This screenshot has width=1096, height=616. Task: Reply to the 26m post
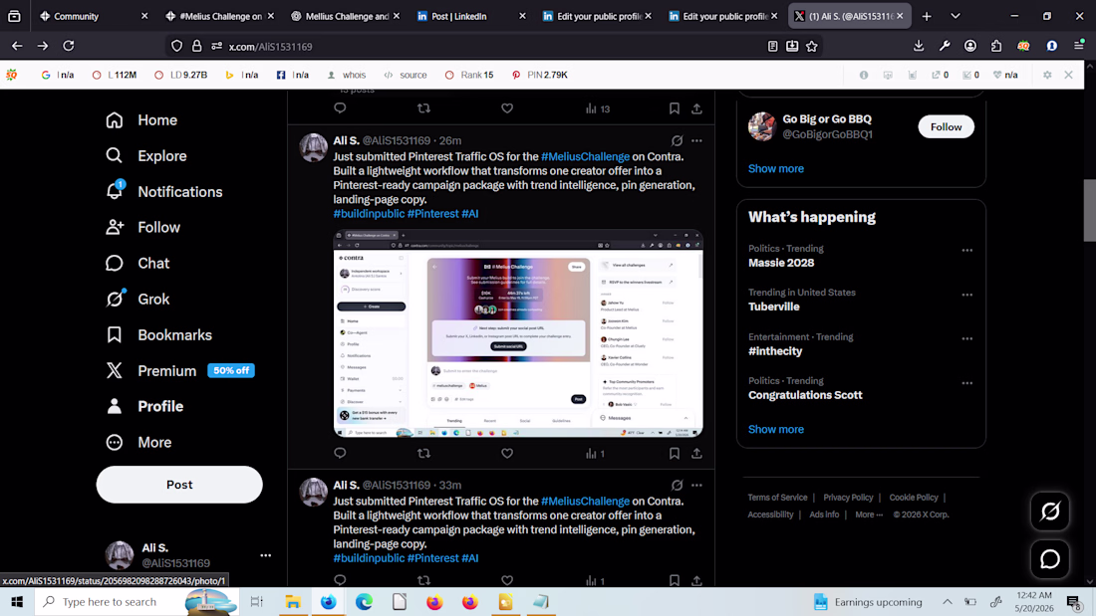pyautogui.click(x=340, y=453)
